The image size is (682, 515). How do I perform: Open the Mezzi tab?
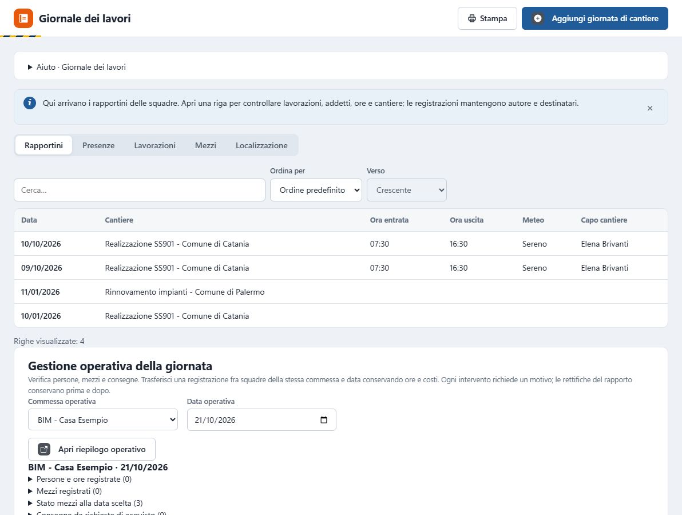tap(206, 145)
